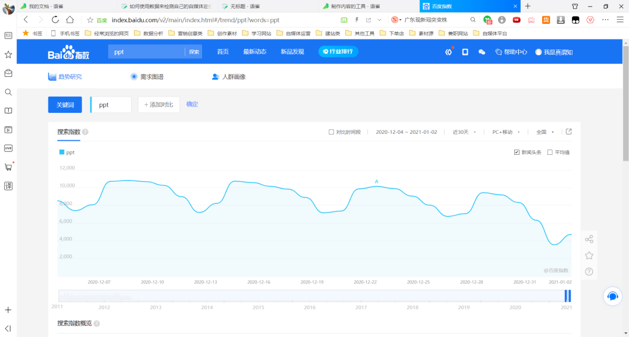The image size is (629, 337).
Task: Switch to 需求图谱 tab
Action: point(147,76)
